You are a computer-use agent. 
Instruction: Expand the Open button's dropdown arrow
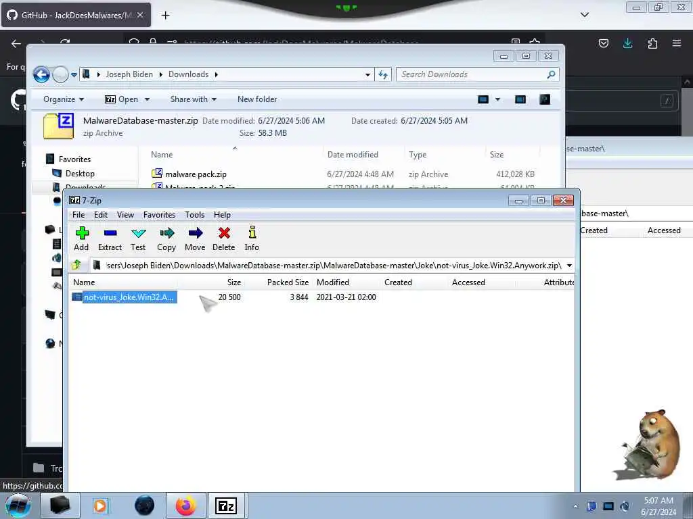[x=147, y=99]
